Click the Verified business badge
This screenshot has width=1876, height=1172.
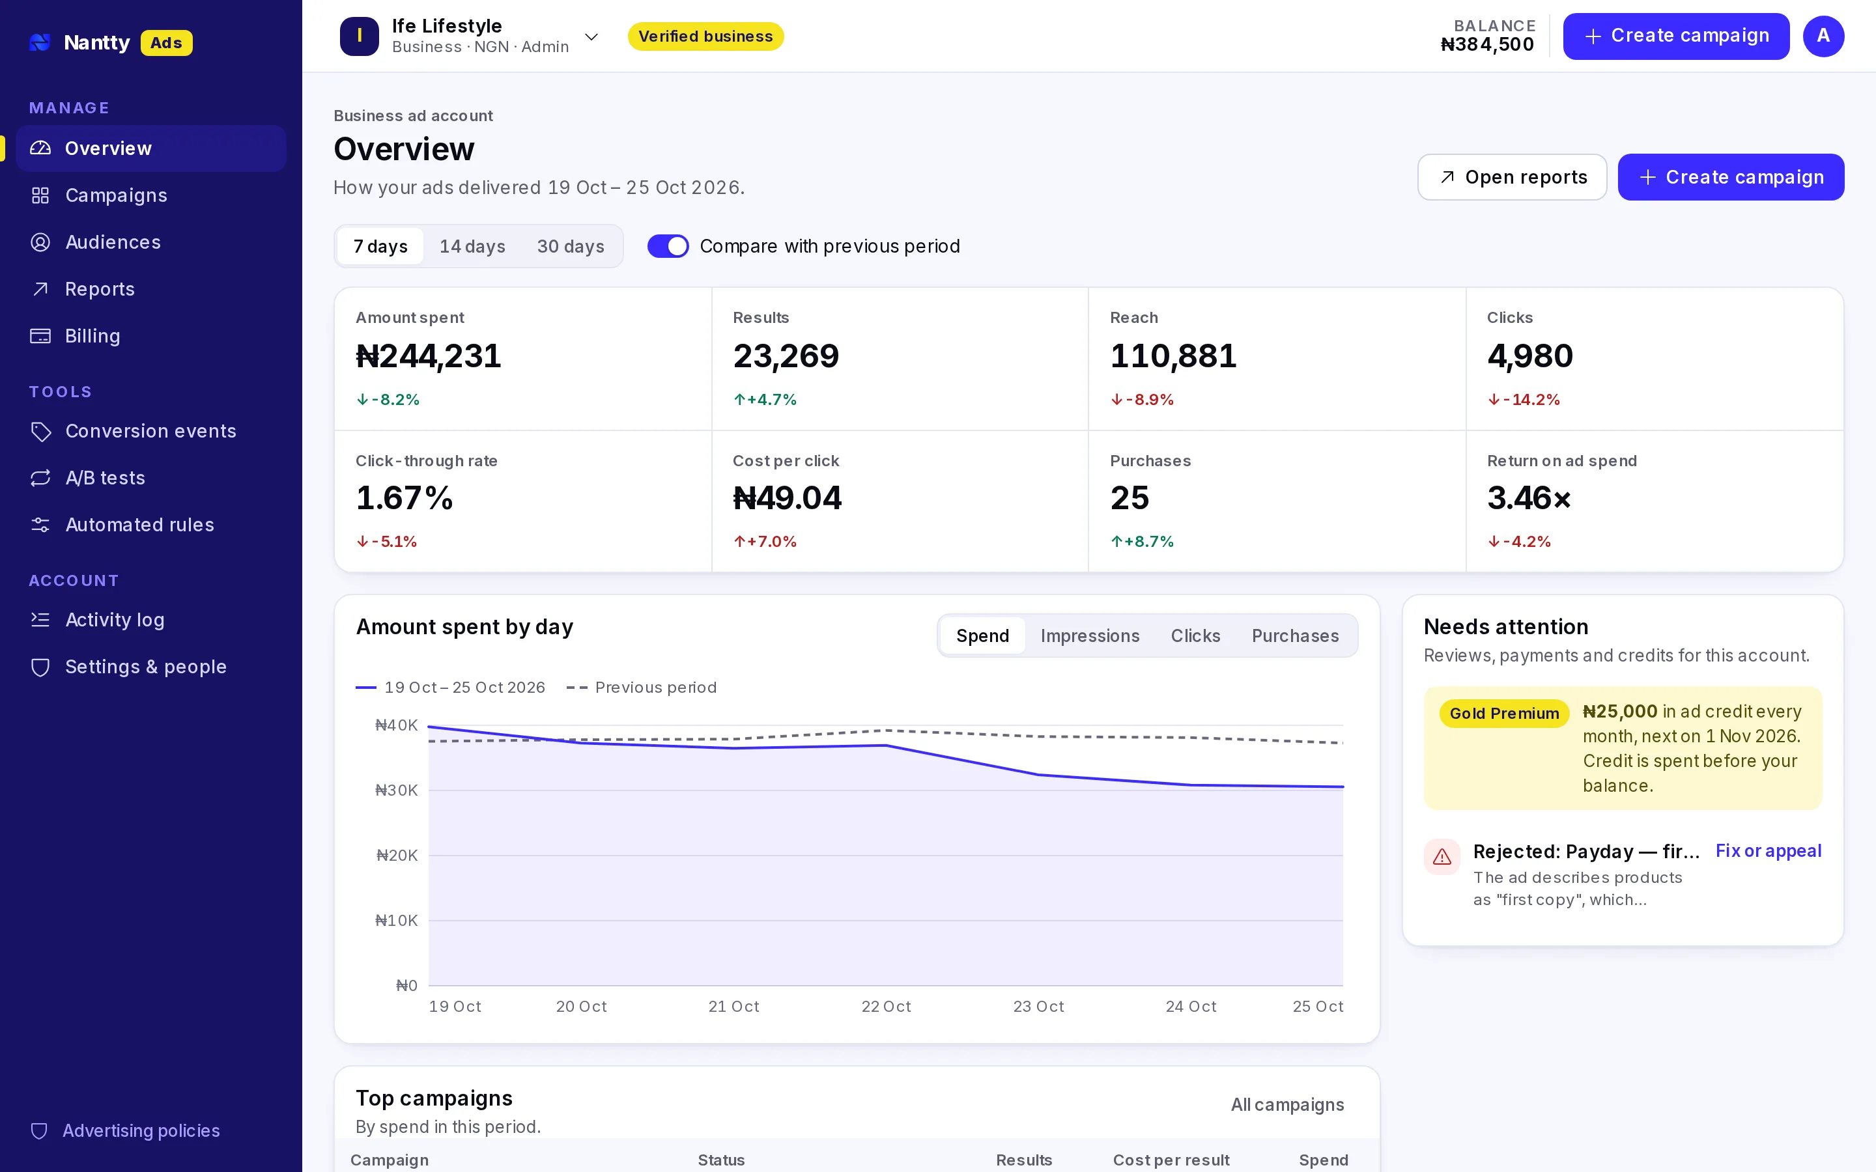tap(705, 36)
